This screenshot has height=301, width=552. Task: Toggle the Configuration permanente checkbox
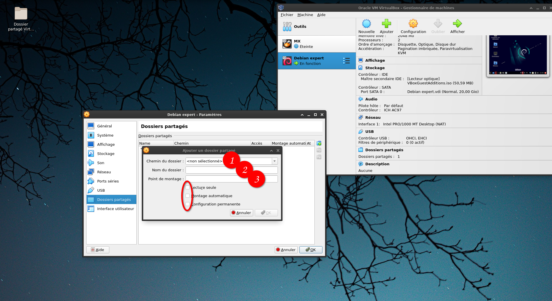[188, 204]
